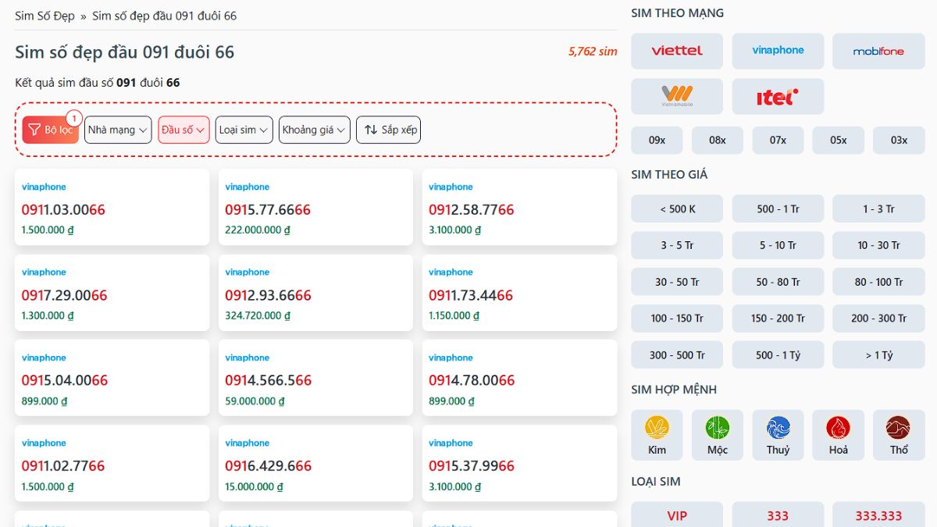Viewport: 937px width, 527px height.
Task: Select price range 30 - 50 Tr
Action: tap(677, 282)
